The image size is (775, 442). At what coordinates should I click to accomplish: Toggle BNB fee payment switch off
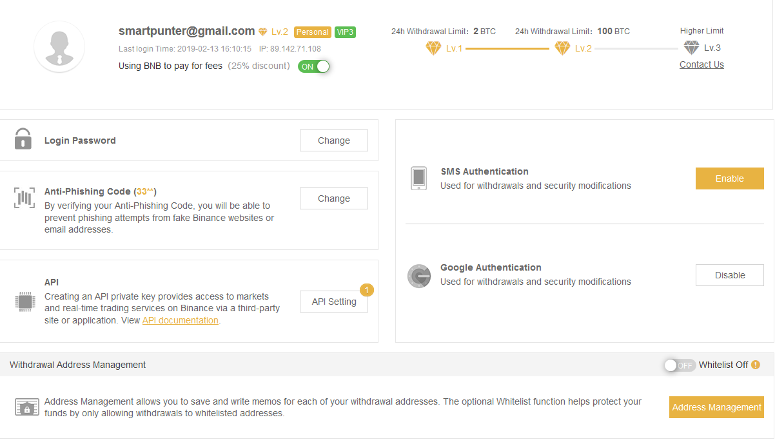(314, 66)
